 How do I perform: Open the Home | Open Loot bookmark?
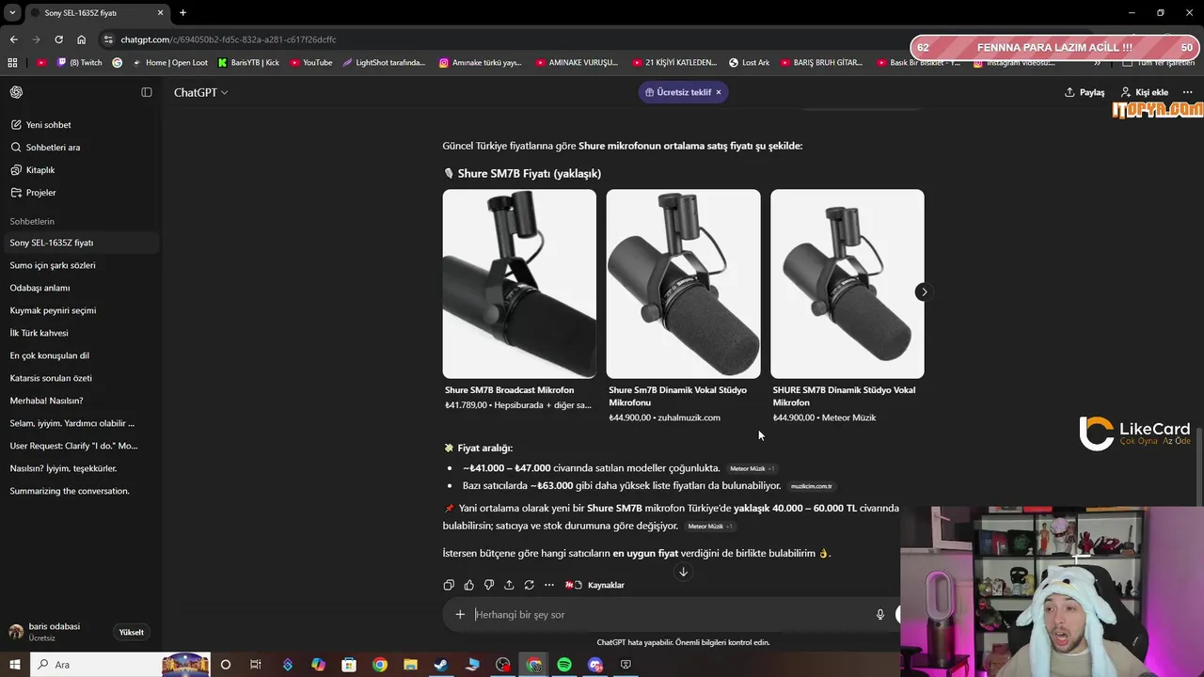(170, 63)
